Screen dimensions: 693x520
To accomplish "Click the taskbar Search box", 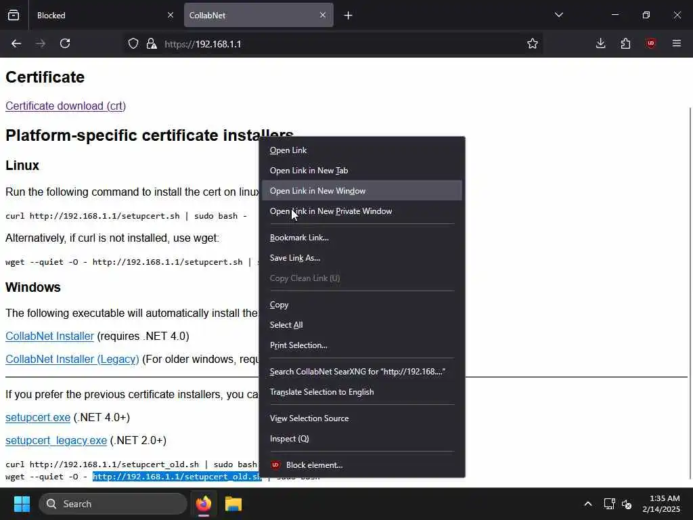I will click(x=113, y=504).
